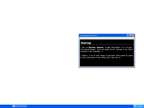Click the 'Have fun :D' text
Image resolution: width=144 pixels, height=108 pixels.
click(x=116, y=58)
